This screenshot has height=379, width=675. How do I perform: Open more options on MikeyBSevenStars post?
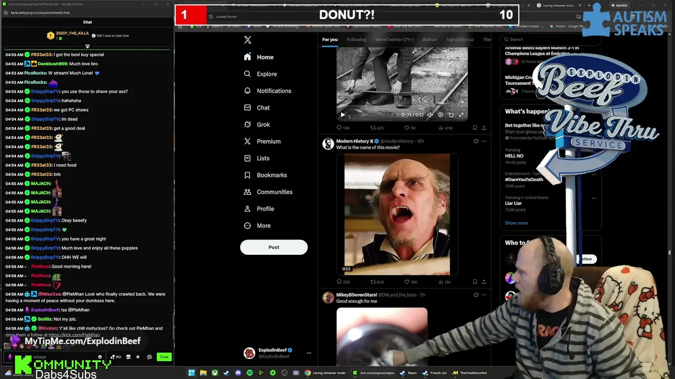[x=484, y=295]
